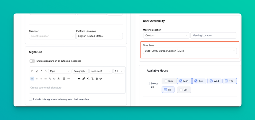Uncheck the Wed availability checkbox
The height and width of the screenshot is (120, 255).
pyautogui.click(x=211, y=81)
